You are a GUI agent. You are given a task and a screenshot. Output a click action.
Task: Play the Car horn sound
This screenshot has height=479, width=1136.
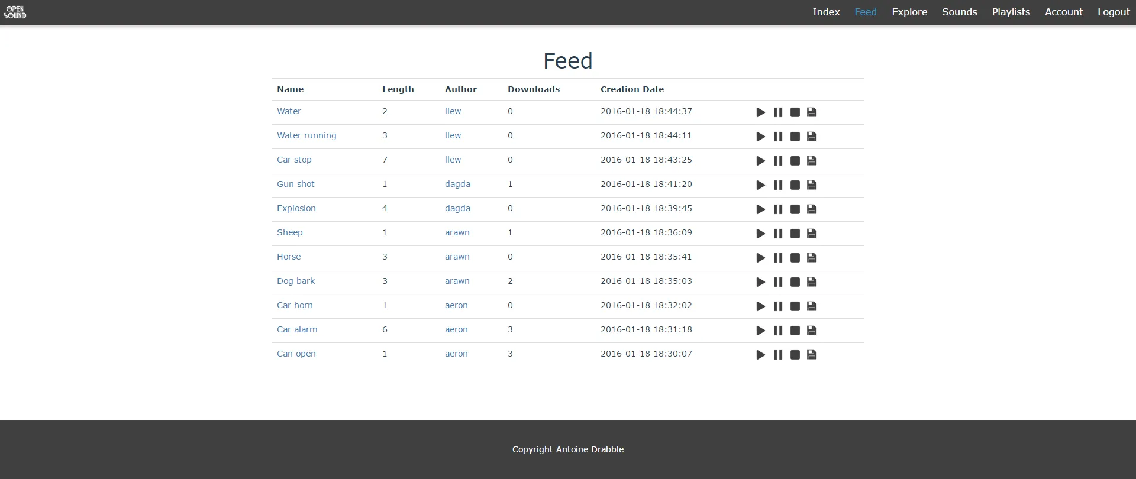pos(761,306)
